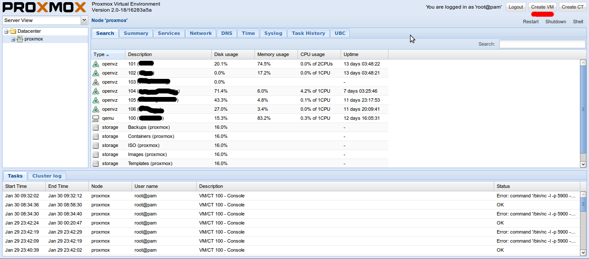Click the openvz icon for container 101
Image resolution: width=589 pixels, height=259 pixels.
point(96,64)
